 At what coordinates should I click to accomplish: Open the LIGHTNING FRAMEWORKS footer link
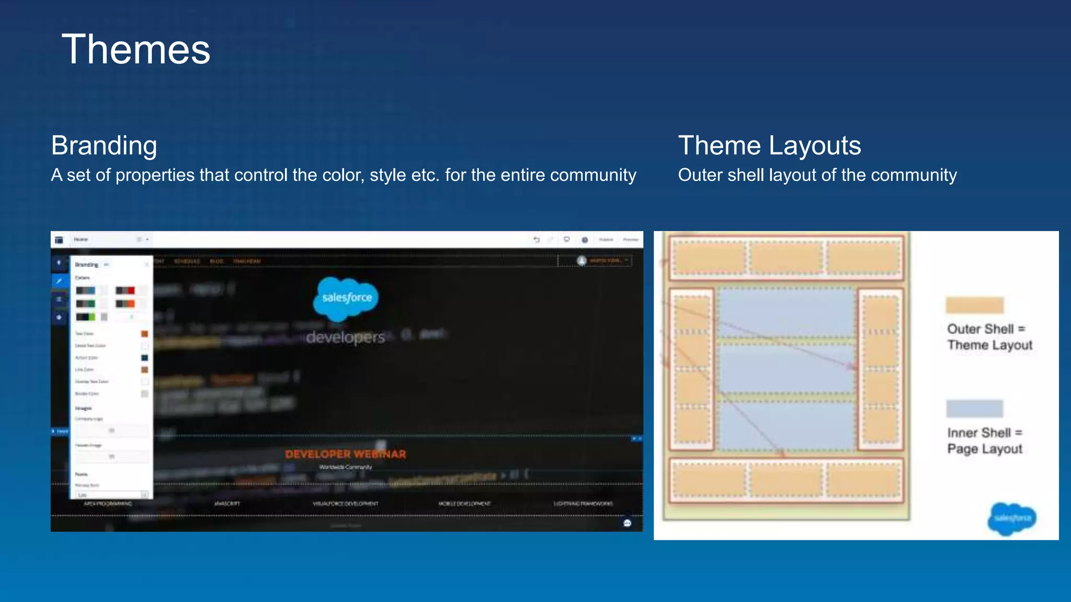tap(583, 504)
